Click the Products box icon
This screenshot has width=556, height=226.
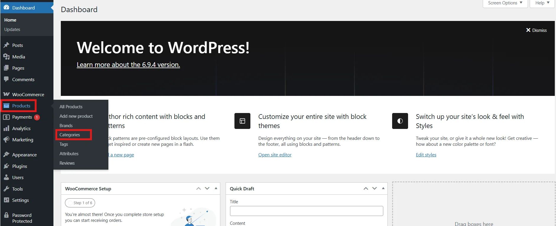pyautogui.click(x=6, y=106)
